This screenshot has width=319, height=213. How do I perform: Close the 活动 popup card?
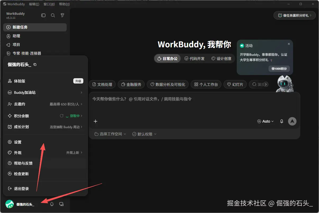[289, 44]
